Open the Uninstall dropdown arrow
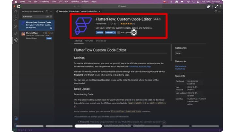The image size is (235, 132). 115,33
